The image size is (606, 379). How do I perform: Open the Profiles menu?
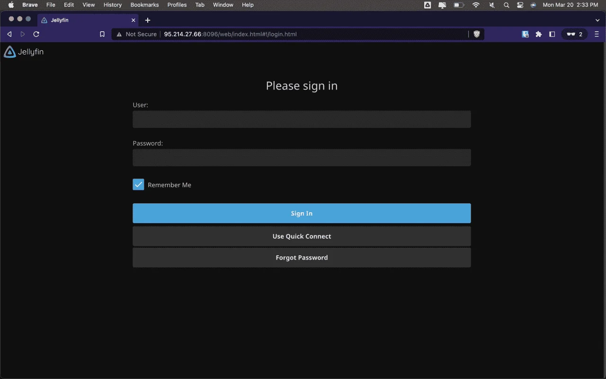177,5
